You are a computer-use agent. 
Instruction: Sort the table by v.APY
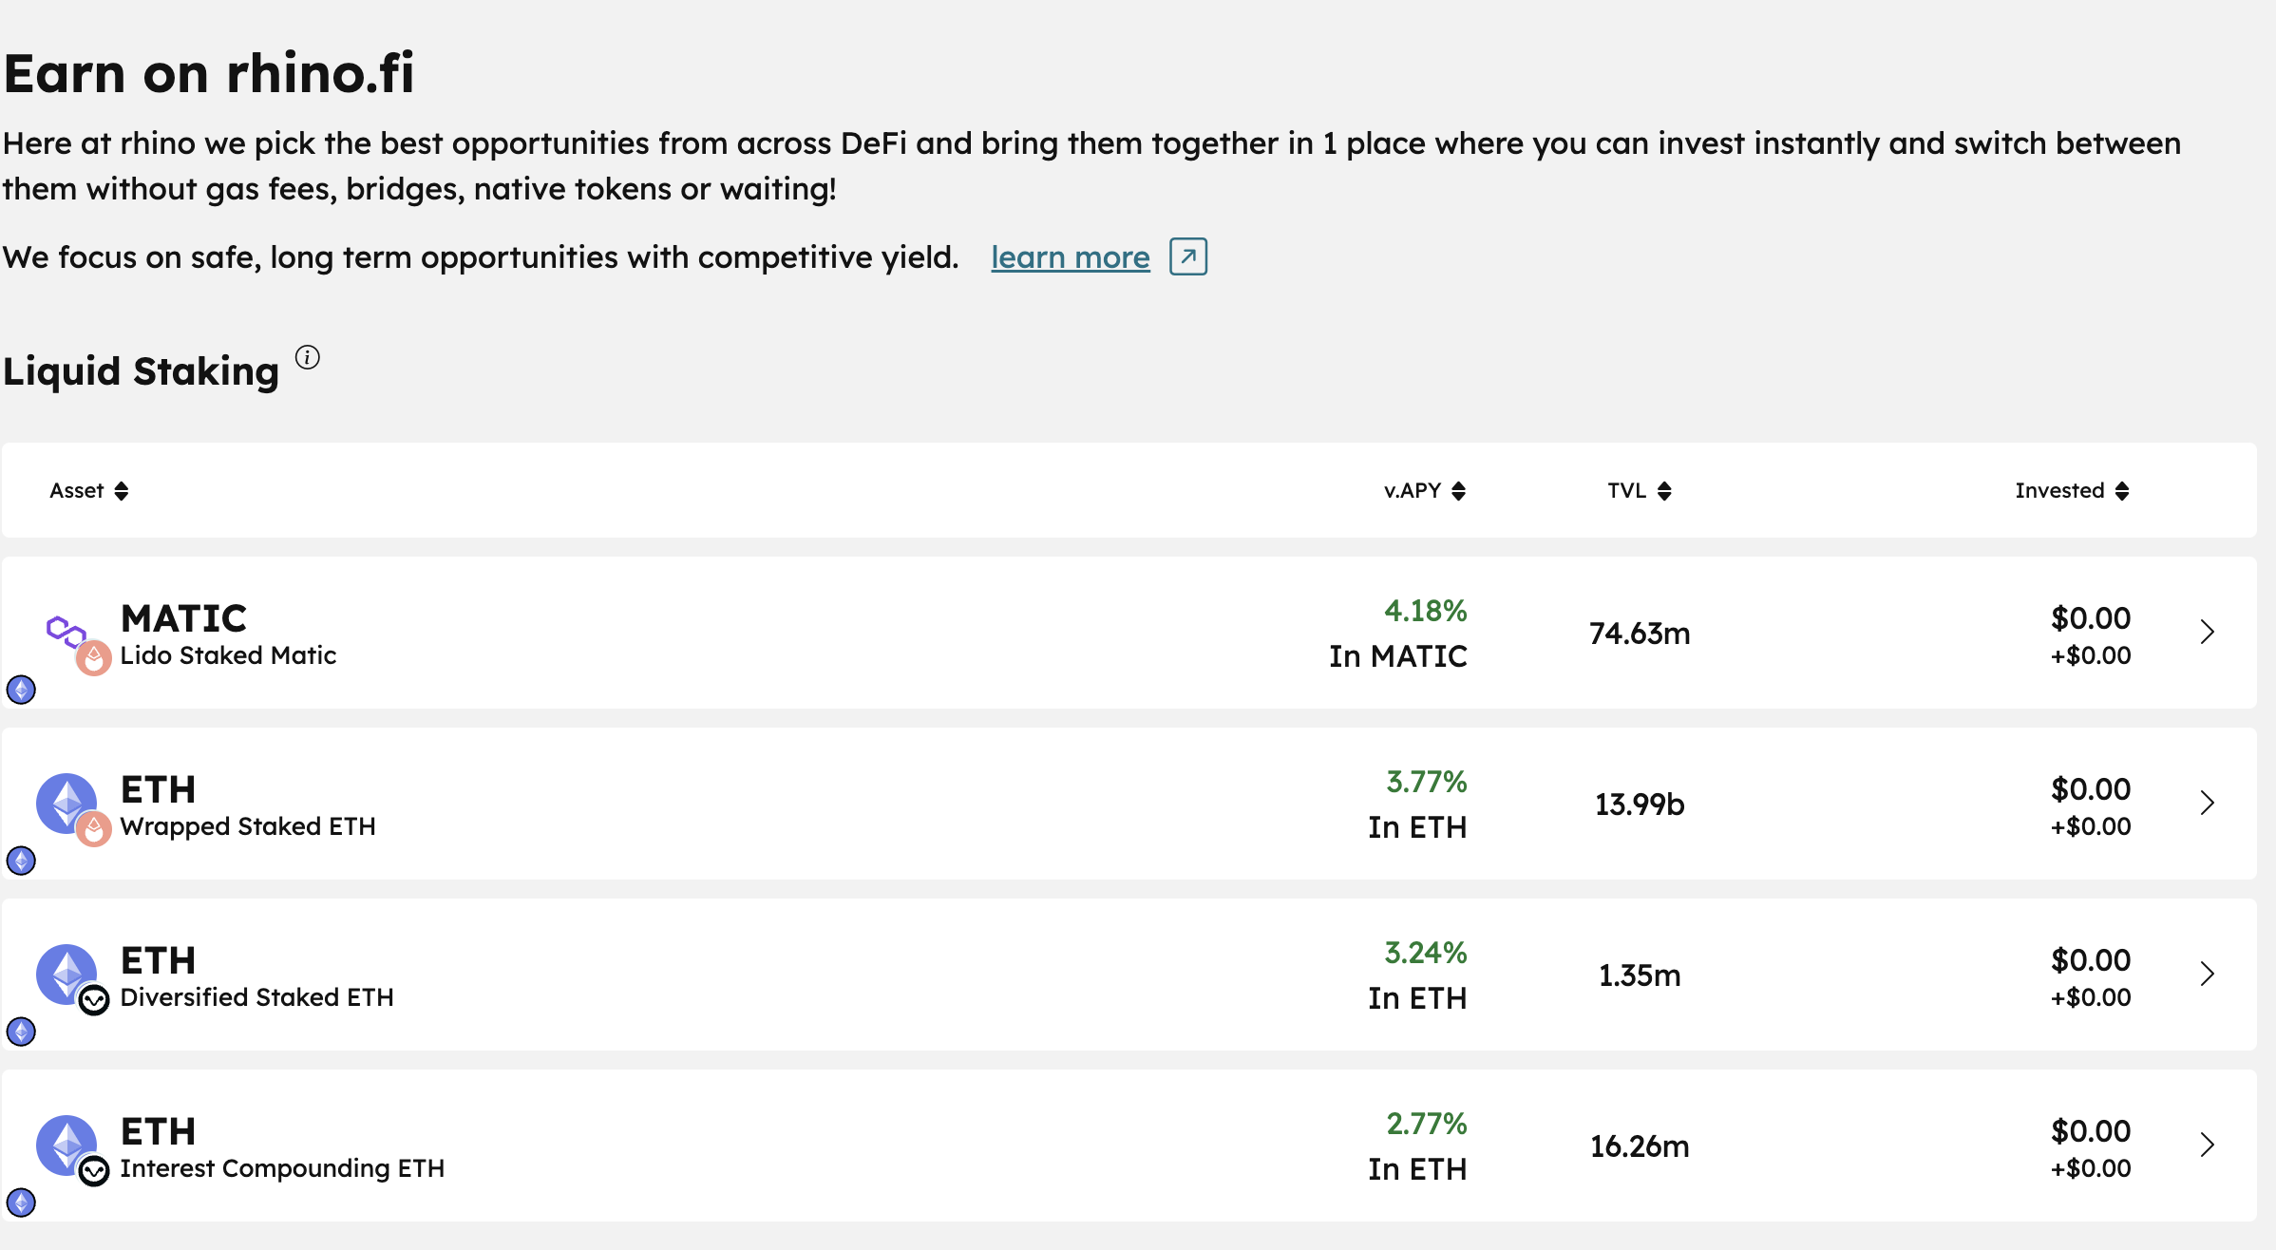pyautogui.click(x=1425, y=491)
